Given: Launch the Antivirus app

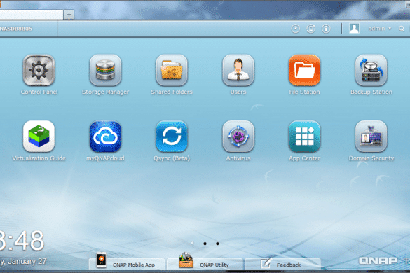Looking at the screenshot, I should (238, 136).
